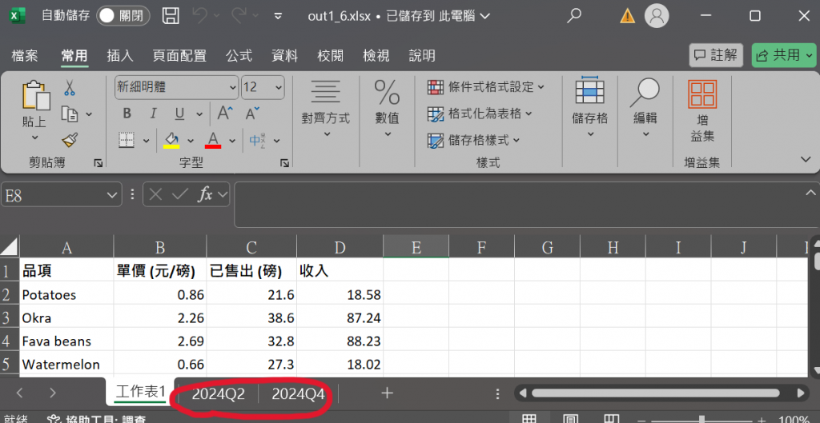Open the Cells (儲存格) group
The width and height of the screenshot is (820, 423).
pyautogui.click(x=590, y=107)
